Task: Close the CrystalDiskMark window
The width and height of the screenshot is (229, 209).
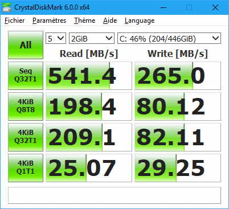Action: [x=215, y=7]
